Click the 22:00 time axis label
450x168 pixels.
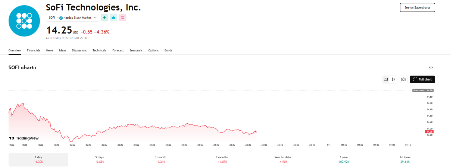(200, 145)
